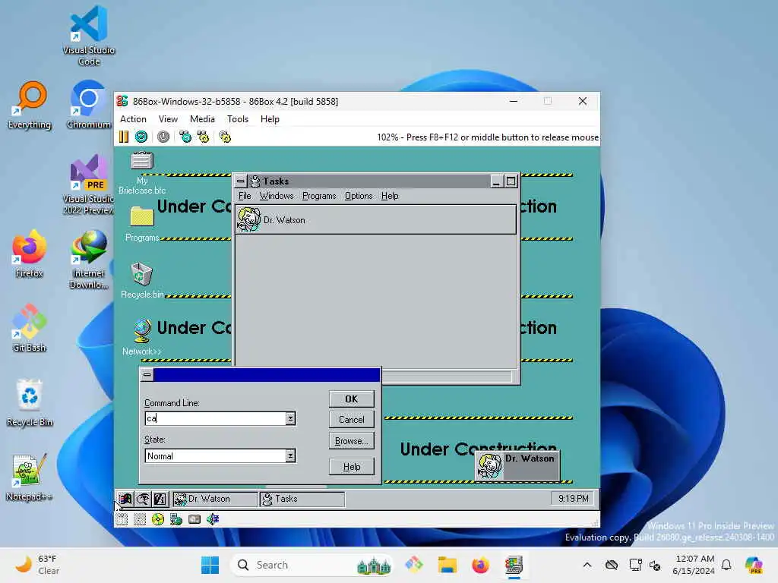Open Internet Download Manager desktop shortcut

[x=89, y=260]
